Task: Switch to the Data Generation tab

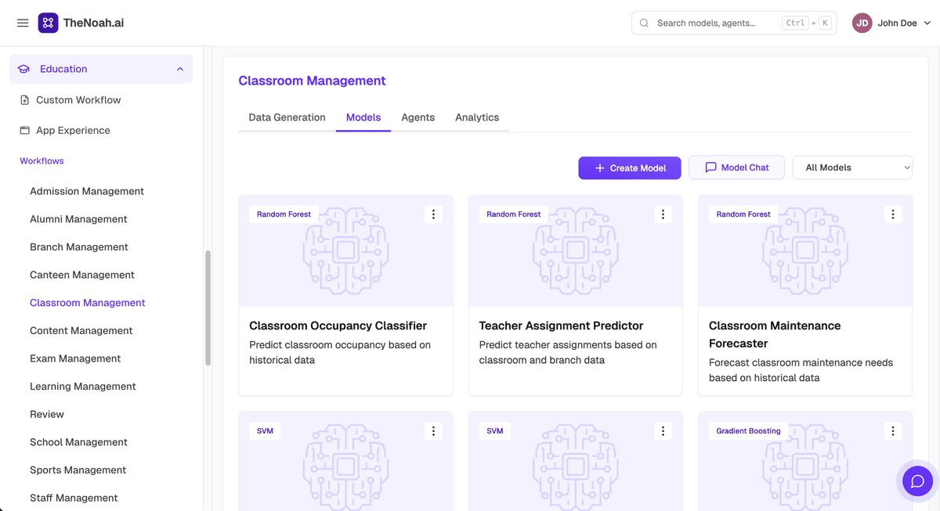Action: point(287,117)
